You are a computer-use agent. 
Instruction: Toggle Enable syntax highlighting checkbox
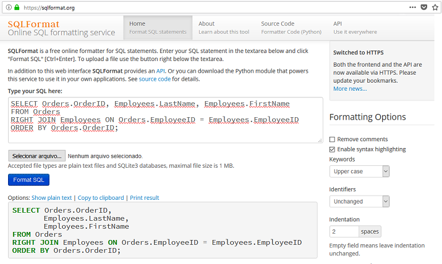(332, 149)
